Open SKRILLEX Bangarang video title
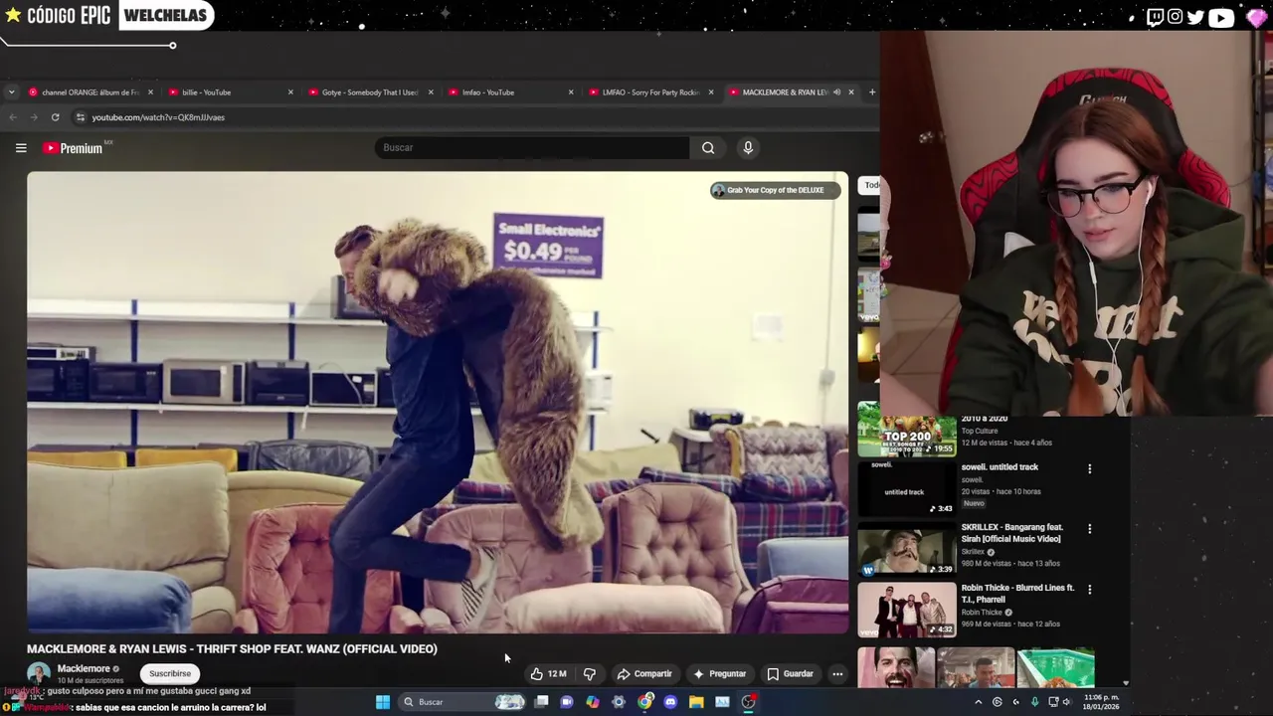Screen dimensions: 1273x716 (1011, 533)
